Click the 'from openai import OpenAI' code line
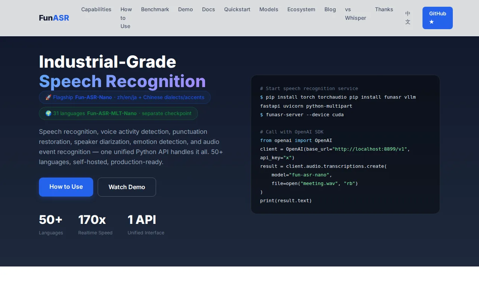 [x=296, y=141]
